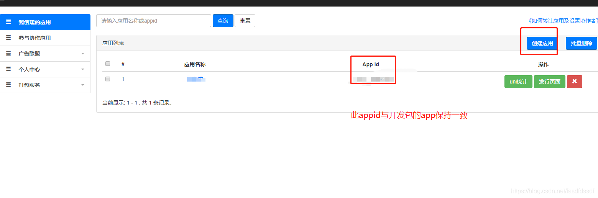Expand the 打包服务 dropdown arrow

83,85
